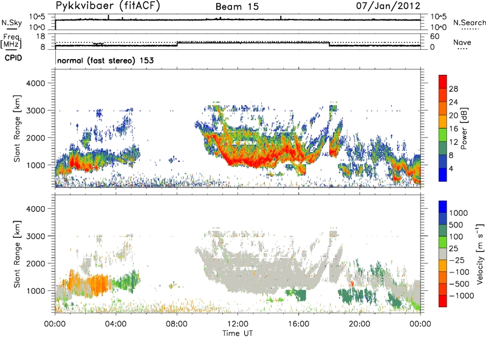Click the 16:00 time tick label
The width and height of the screenshot is (486, 337).
[298, 324]
